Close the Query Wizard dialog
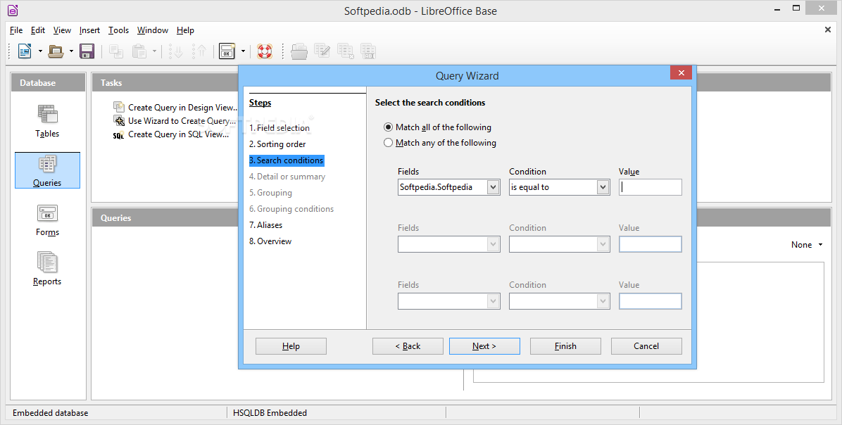The width and height of the screenshot is (842, 425). (x=681, y=73)
